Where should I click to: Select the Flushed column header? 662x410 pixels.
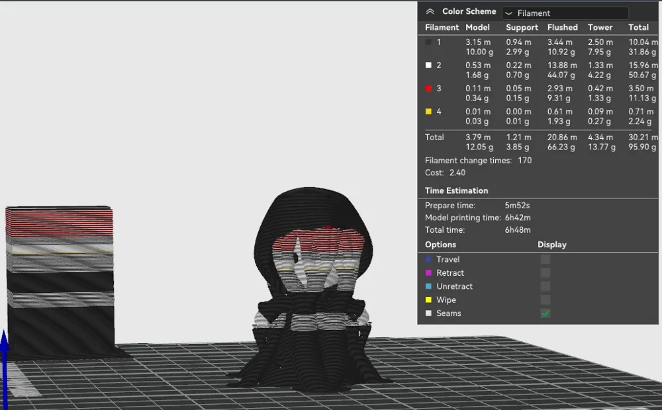(562, 27)
